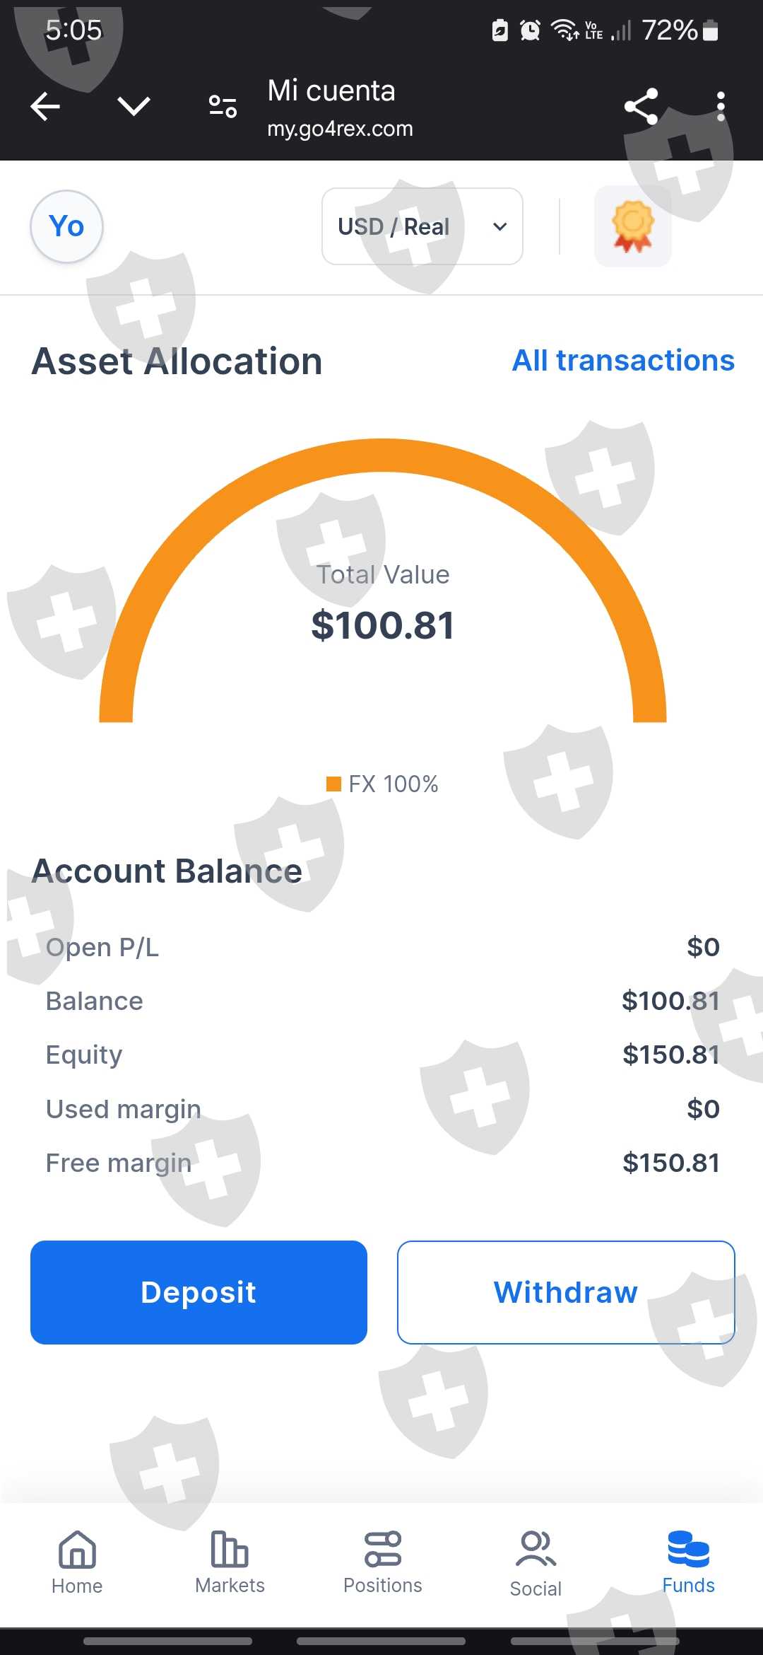Viewport: 763px width, 1655px height.
Task: Tap the Markets chart icon
Action: click(230, 1550)
